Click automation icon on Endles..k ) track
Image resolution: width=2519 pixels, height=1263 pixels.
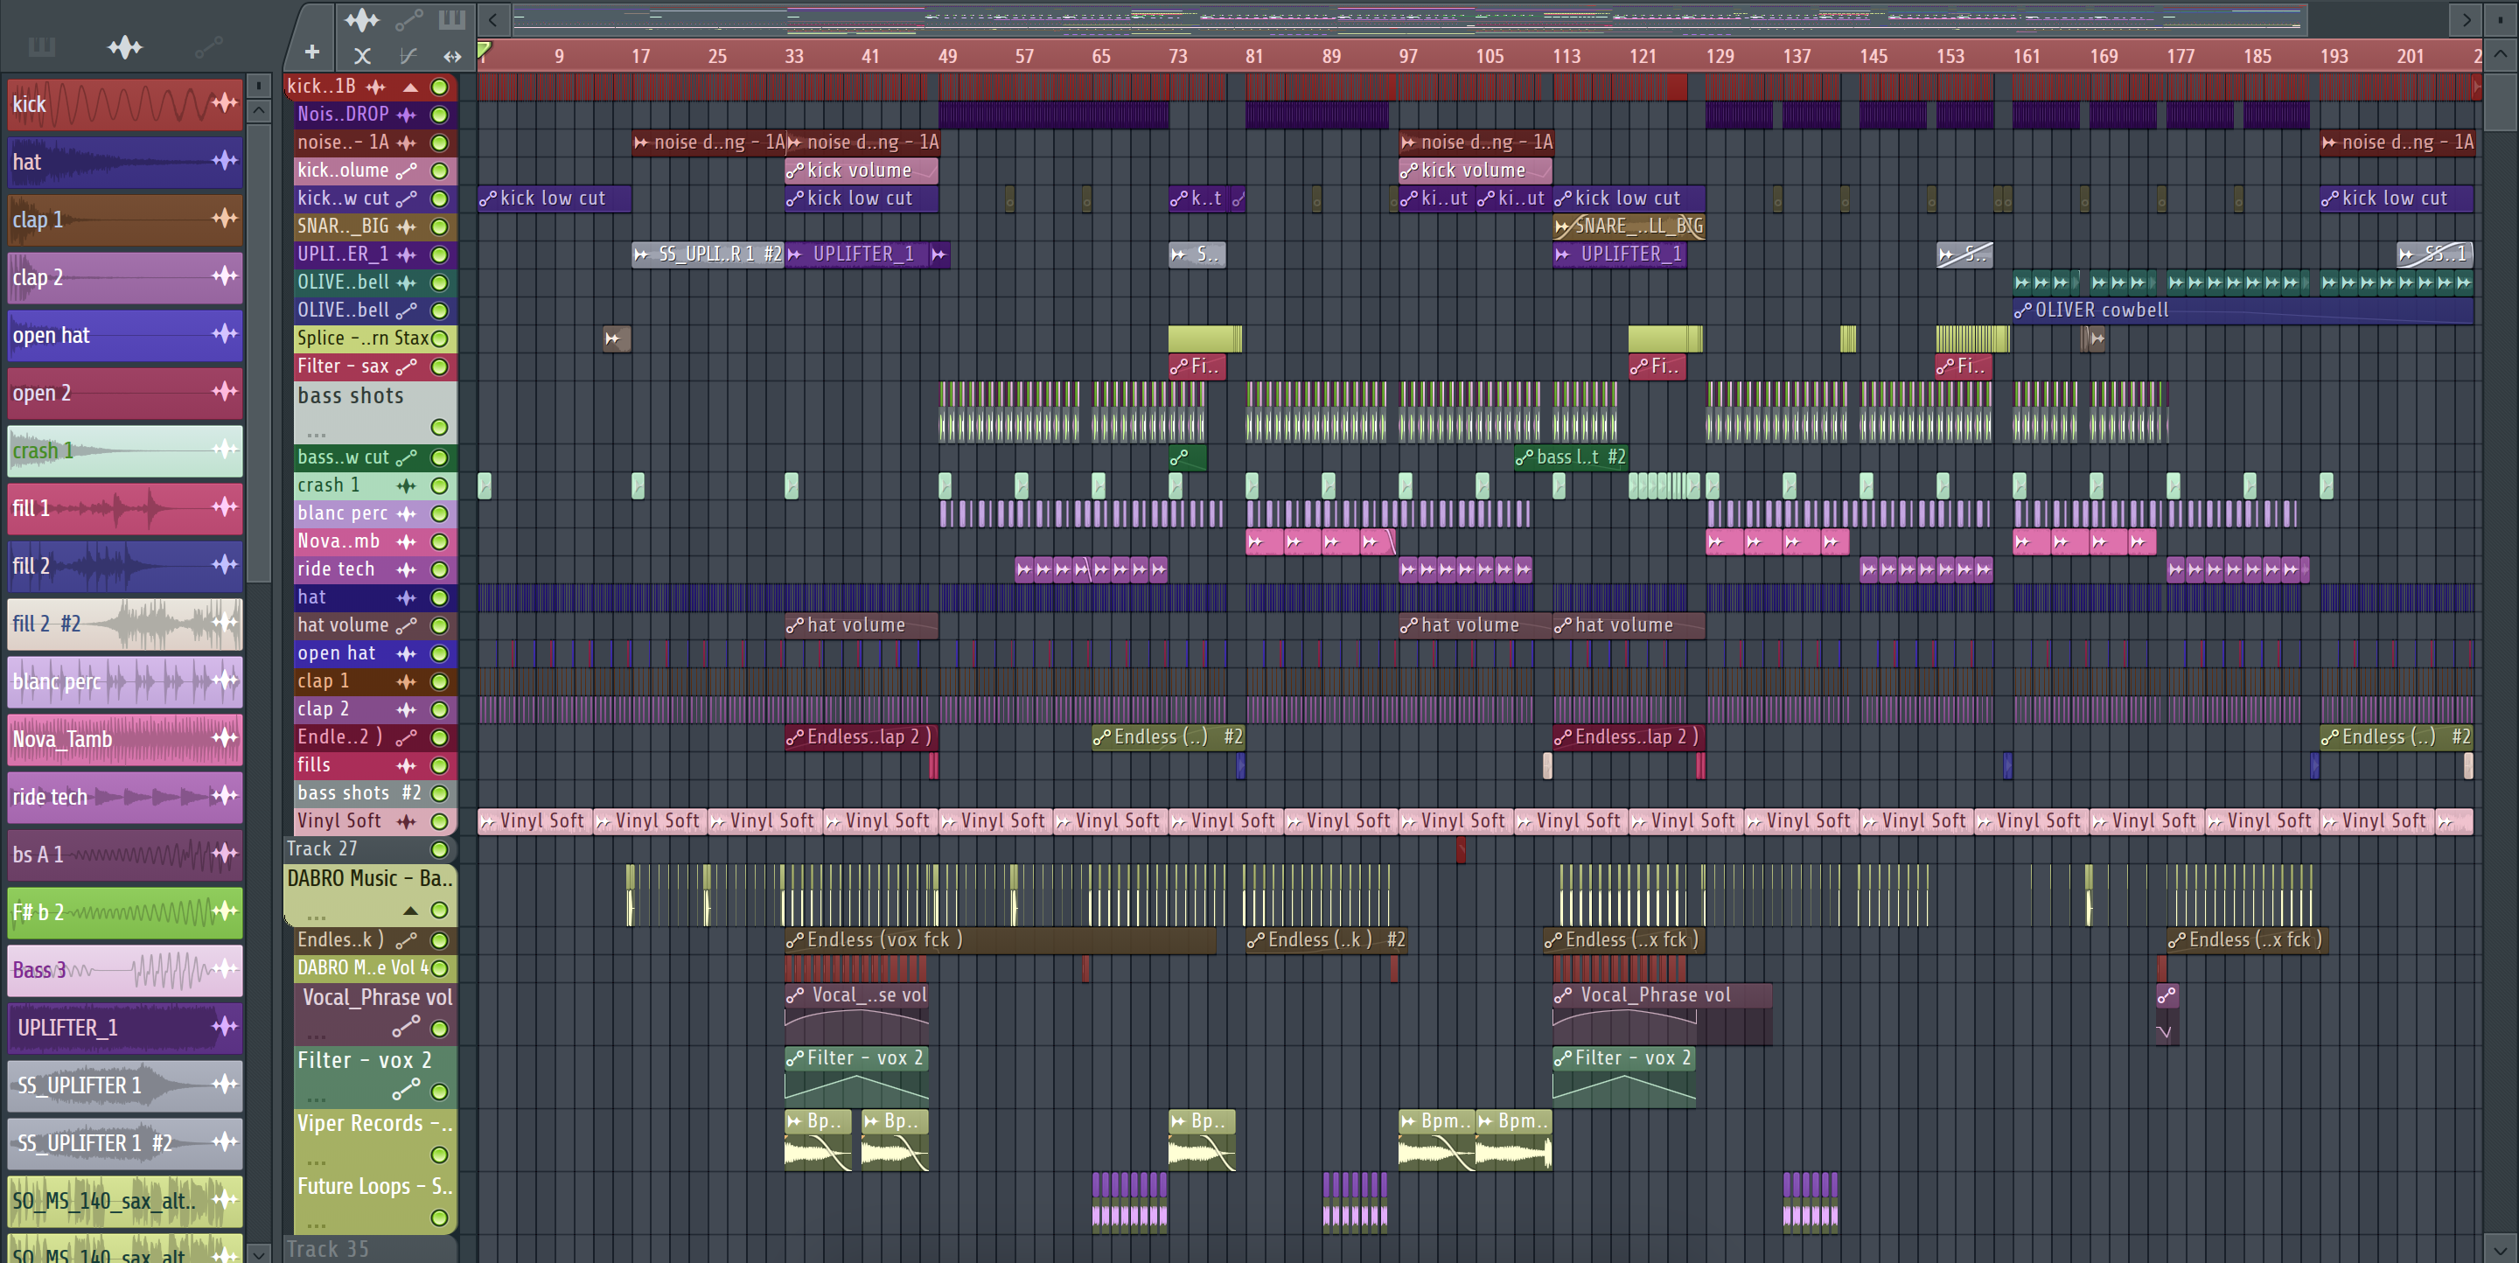pyautogui.click(x=406, y=939)
